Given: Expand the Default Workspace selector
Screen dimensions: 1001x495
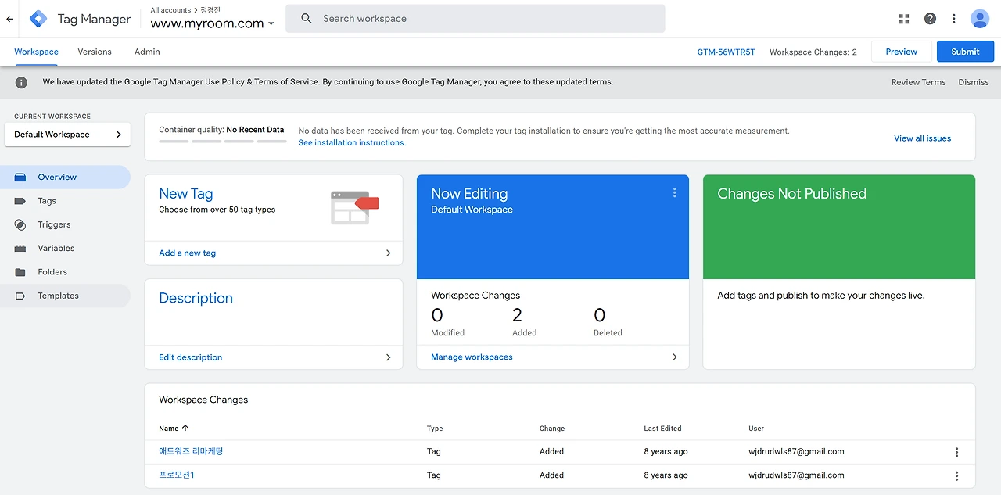Looking at the screenshot, I should [x=67, y=135].
